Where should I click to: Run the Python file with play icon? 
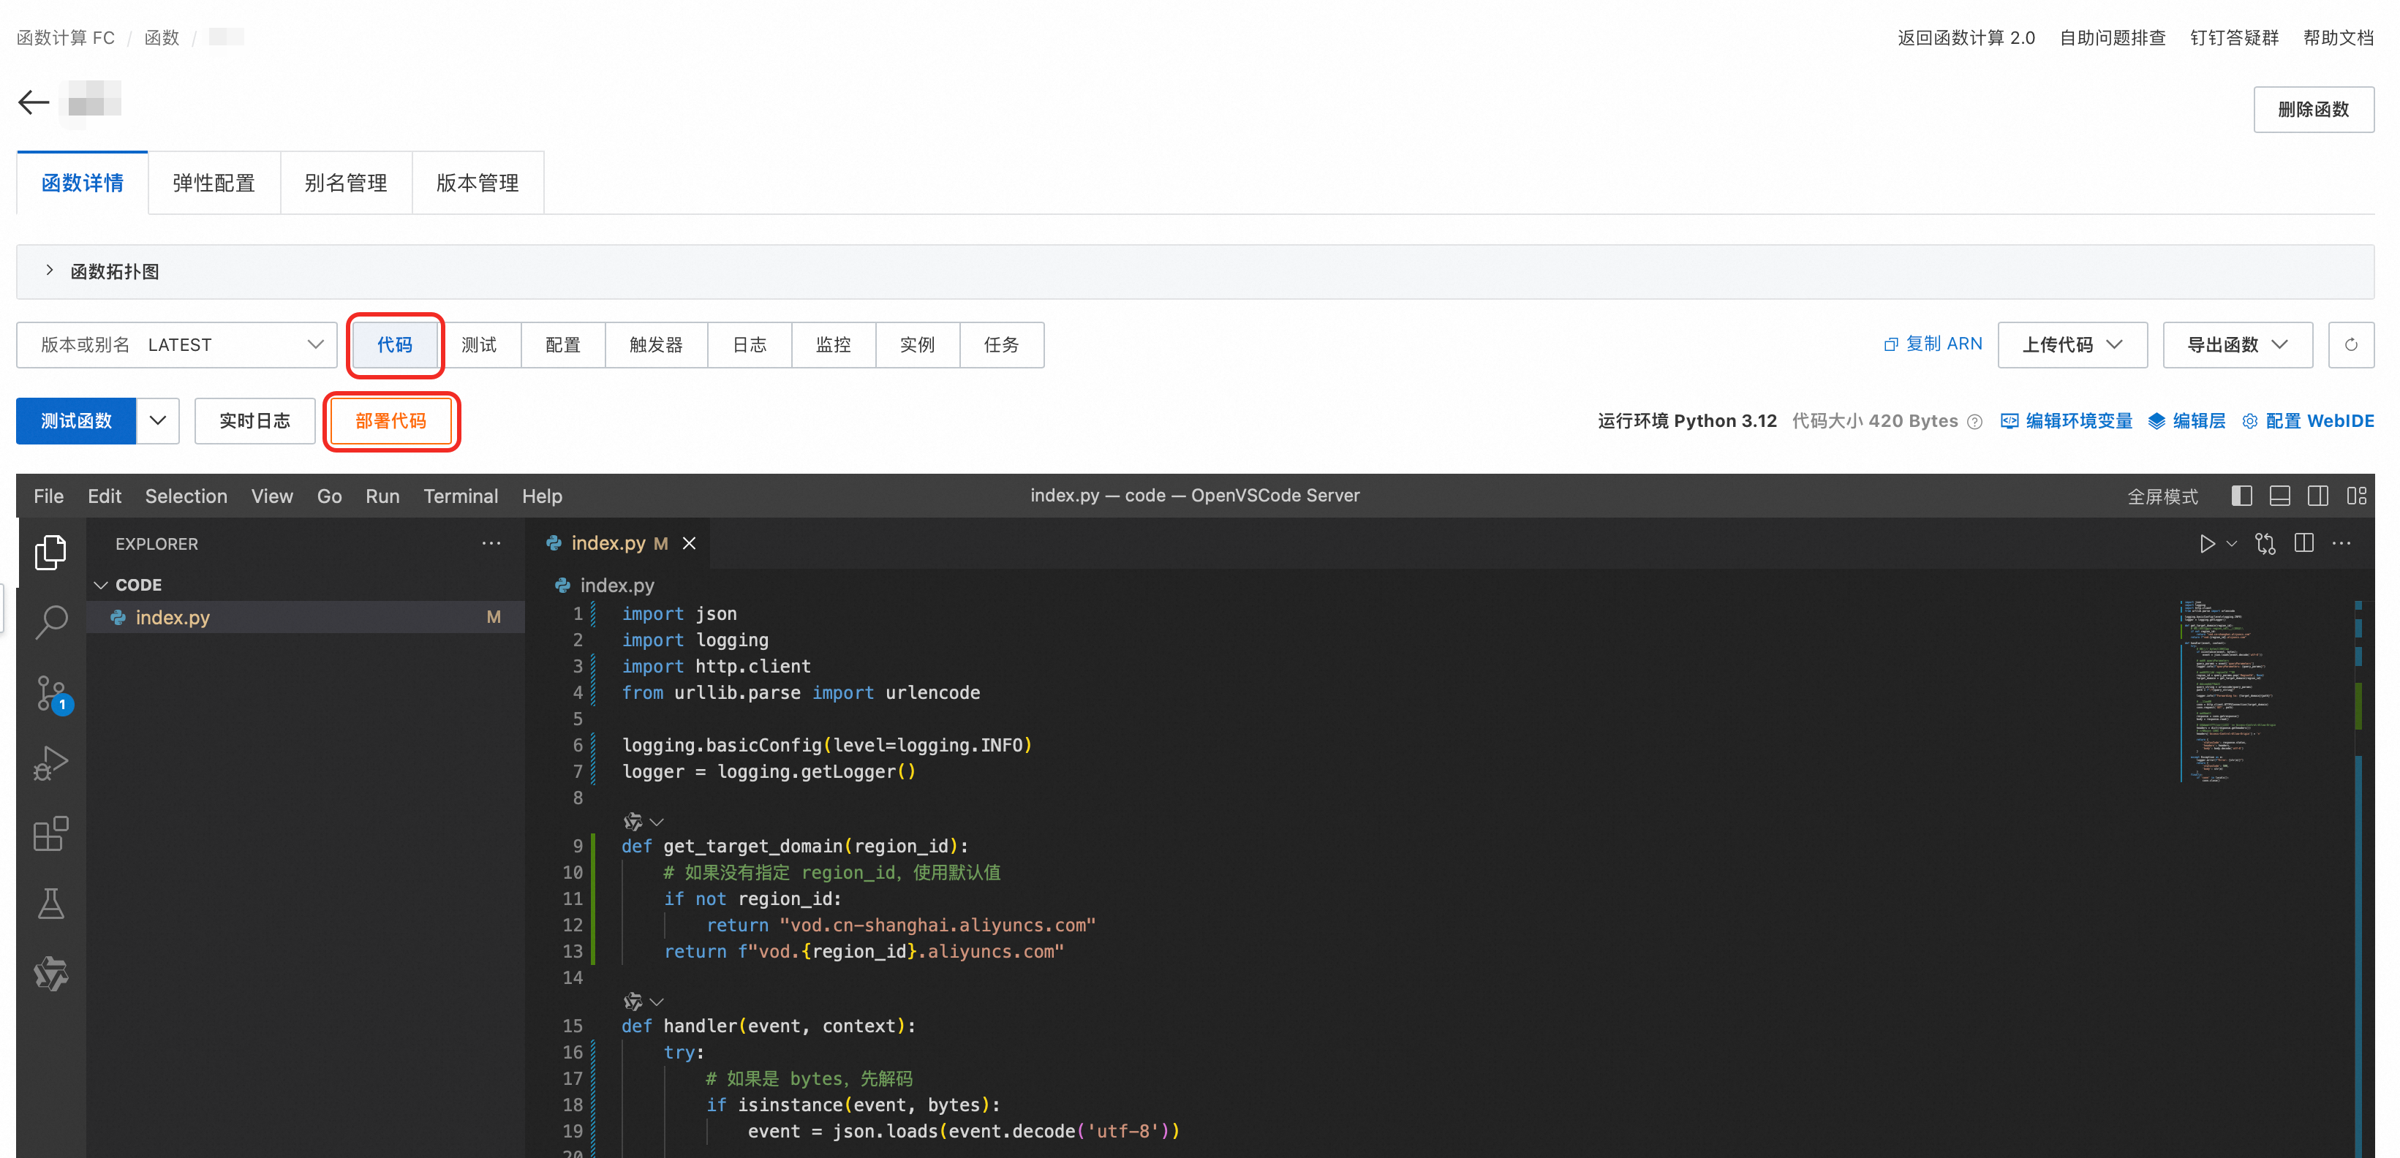pos(2206,544)
